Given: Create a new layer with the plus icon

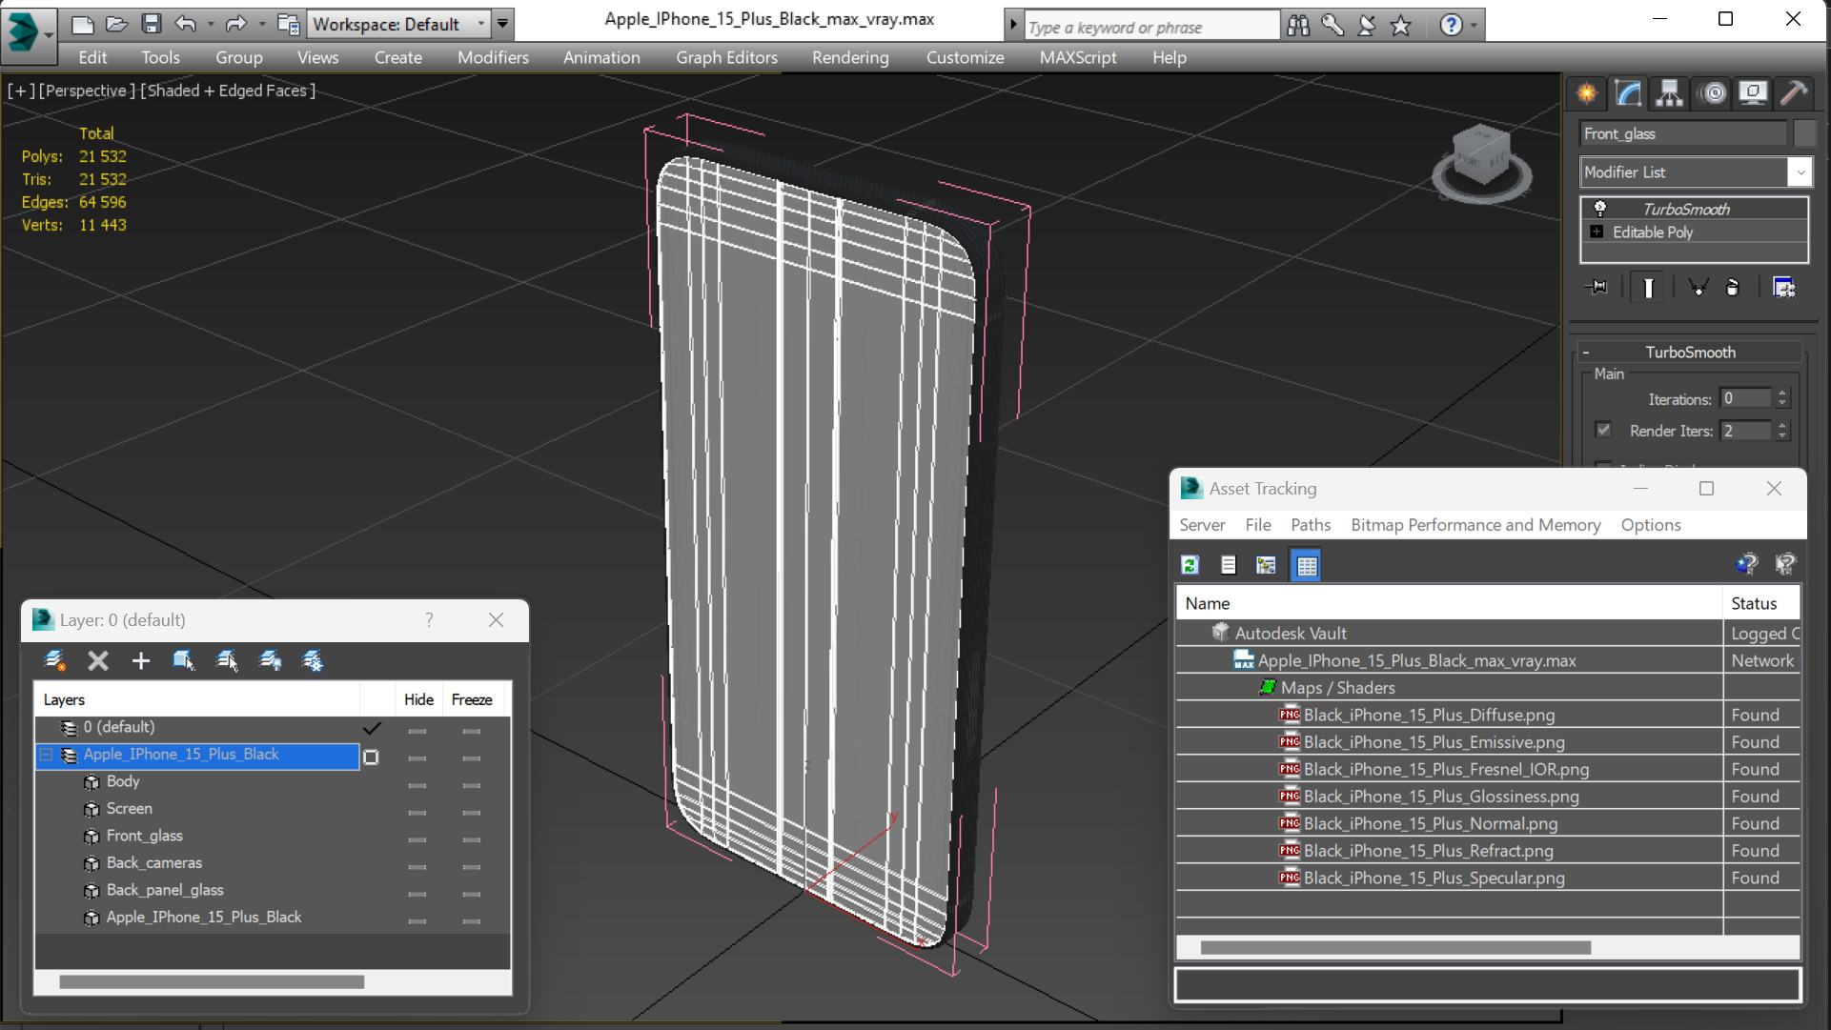Looking at the screenshot, I should (141, 660).
